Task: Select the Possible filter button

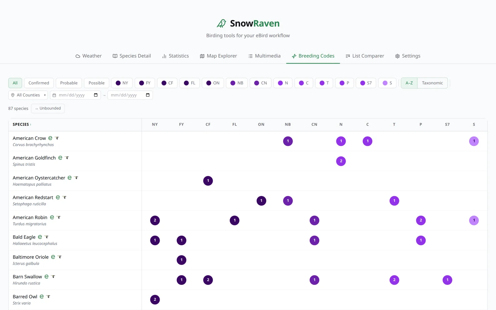Action: click(96, 83)
